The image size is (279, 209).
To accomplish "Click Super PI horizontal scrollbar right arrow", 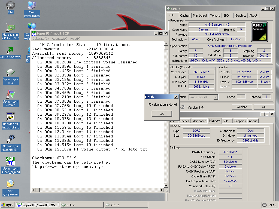I will coord(162,190).
